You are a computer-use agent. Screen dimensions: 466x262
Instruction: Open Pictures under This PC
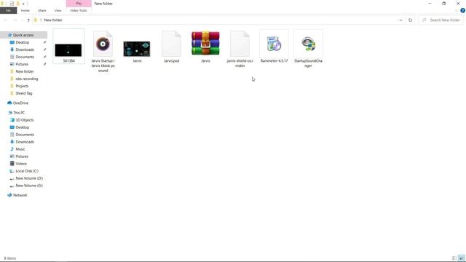(22, 156)
